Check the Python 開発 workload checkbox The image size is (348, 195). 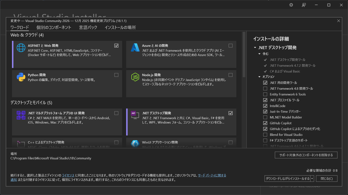tap(116, 75)
